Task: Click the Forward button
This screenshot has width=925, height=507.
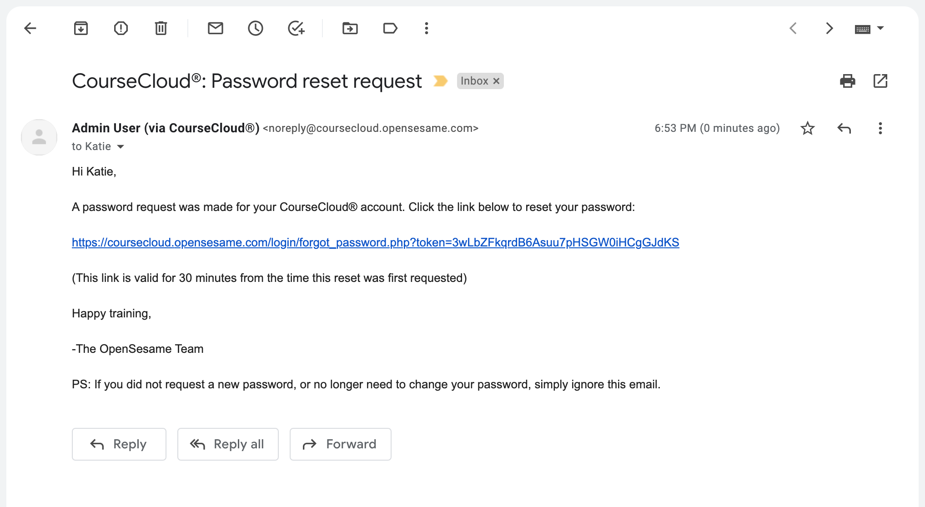Action: point(341,444)
